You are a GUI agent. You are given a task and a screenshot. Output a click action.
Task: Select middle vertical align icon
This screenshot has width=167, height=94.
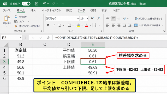(113, 18)
